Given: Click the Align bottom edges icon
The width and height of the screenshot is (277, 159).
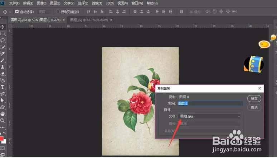Looking at the screenshot, I should tap(102, 12).
